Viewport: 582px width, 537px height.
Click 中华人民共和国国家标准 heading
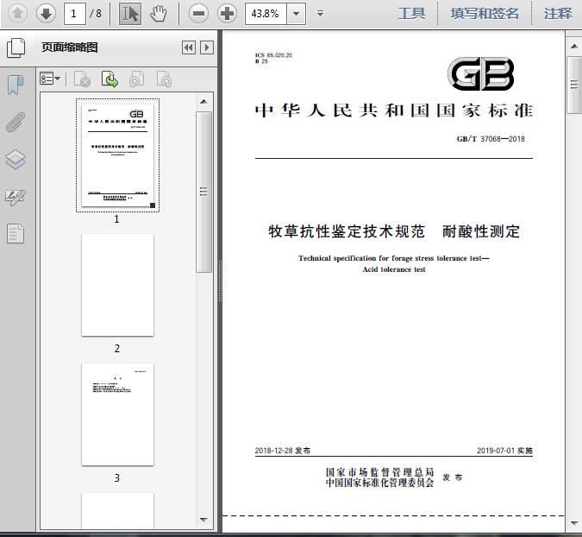tap(394, 111)
